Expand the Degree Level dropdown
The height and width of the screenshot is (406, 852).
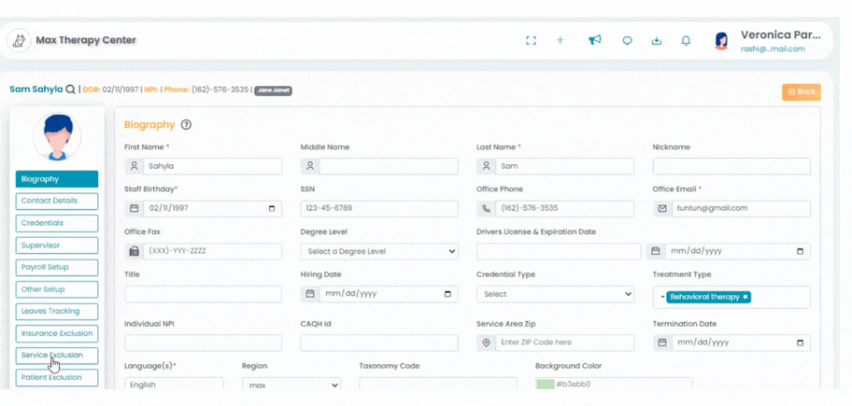click(379, 251)
